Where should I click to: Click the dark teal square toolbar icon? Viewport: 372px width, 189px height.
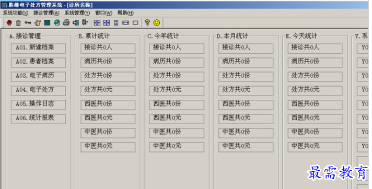pyautogui.click(x=47, y=23)
